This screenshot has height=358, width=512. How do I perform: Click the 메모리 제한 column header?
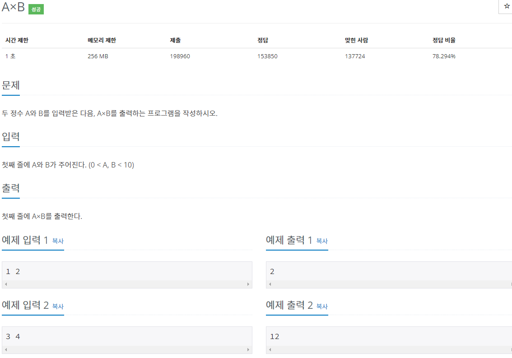point(102,40)
